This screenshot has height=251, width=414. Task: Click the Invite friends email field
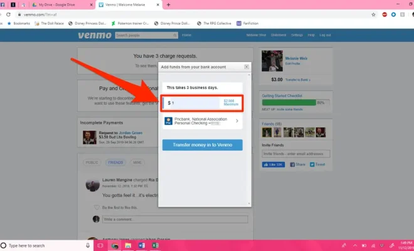295,154
